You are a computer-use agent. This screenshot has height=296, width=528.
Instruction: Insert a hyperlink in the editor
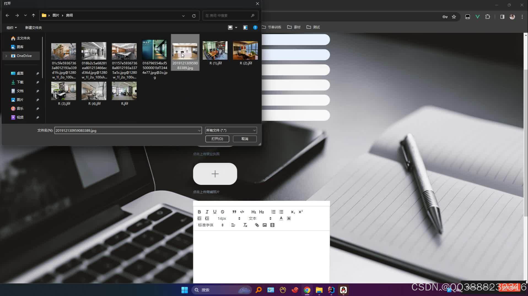(x=257, y=225)
